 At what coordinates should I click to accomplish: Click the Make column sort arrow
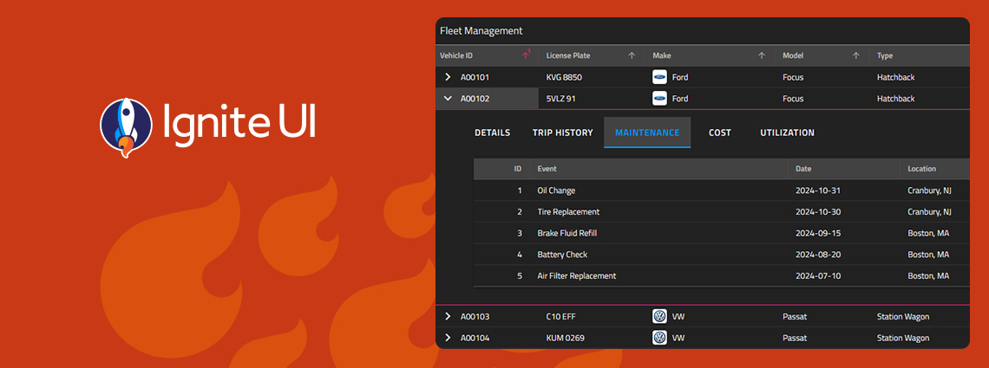click(762, 55)
